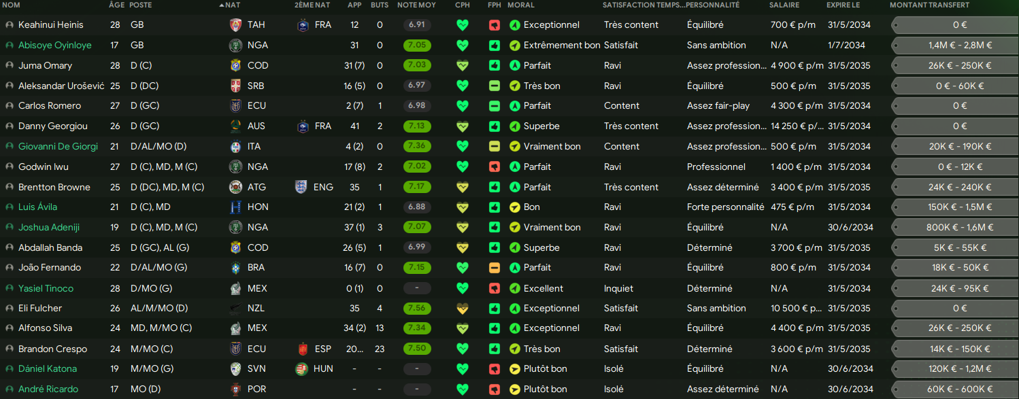
Task: Click sort arrow on the NAT column header
Action: click(x=222, y=5)
